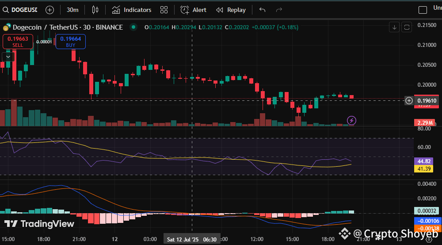Open the candlestick chart style selector

click(x=95, y=10)
